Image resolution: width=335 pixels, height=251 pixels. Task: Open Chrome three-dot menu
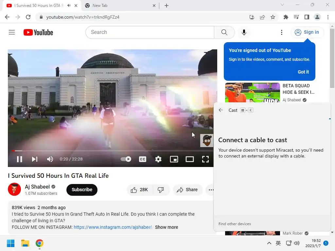point(328,17)
